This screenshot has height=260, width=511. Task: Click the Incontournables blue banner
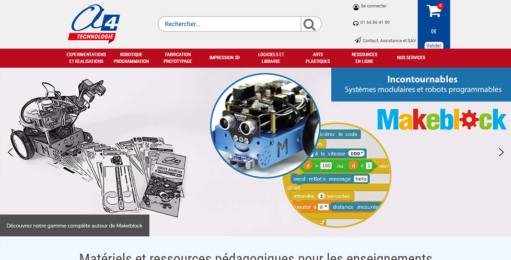pos(421,84)
